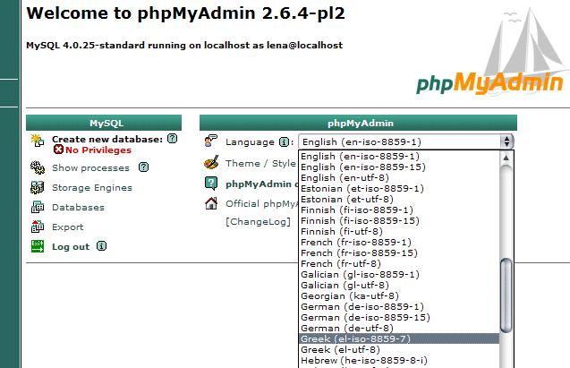Click the Official phpMyAdmin homepage house icon

pos(211,203)
